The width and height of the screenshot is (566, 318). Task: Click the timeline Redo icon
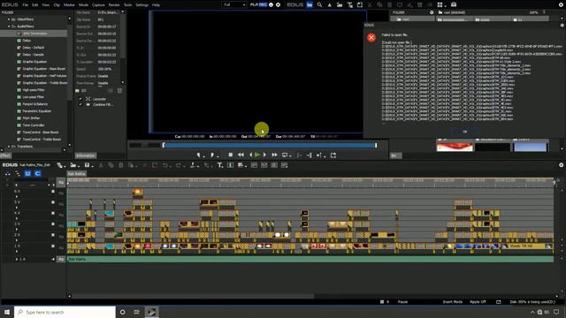point(179,165)
